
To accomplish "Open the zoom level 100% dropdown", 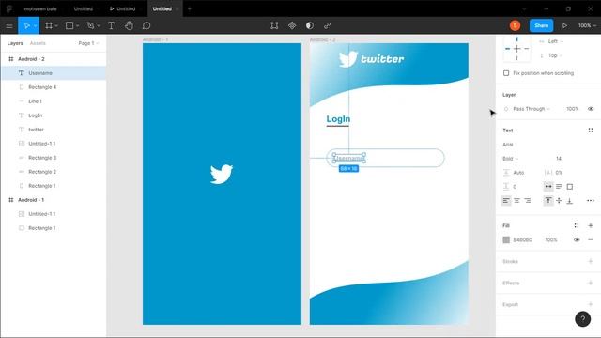I will coord(587,25).
